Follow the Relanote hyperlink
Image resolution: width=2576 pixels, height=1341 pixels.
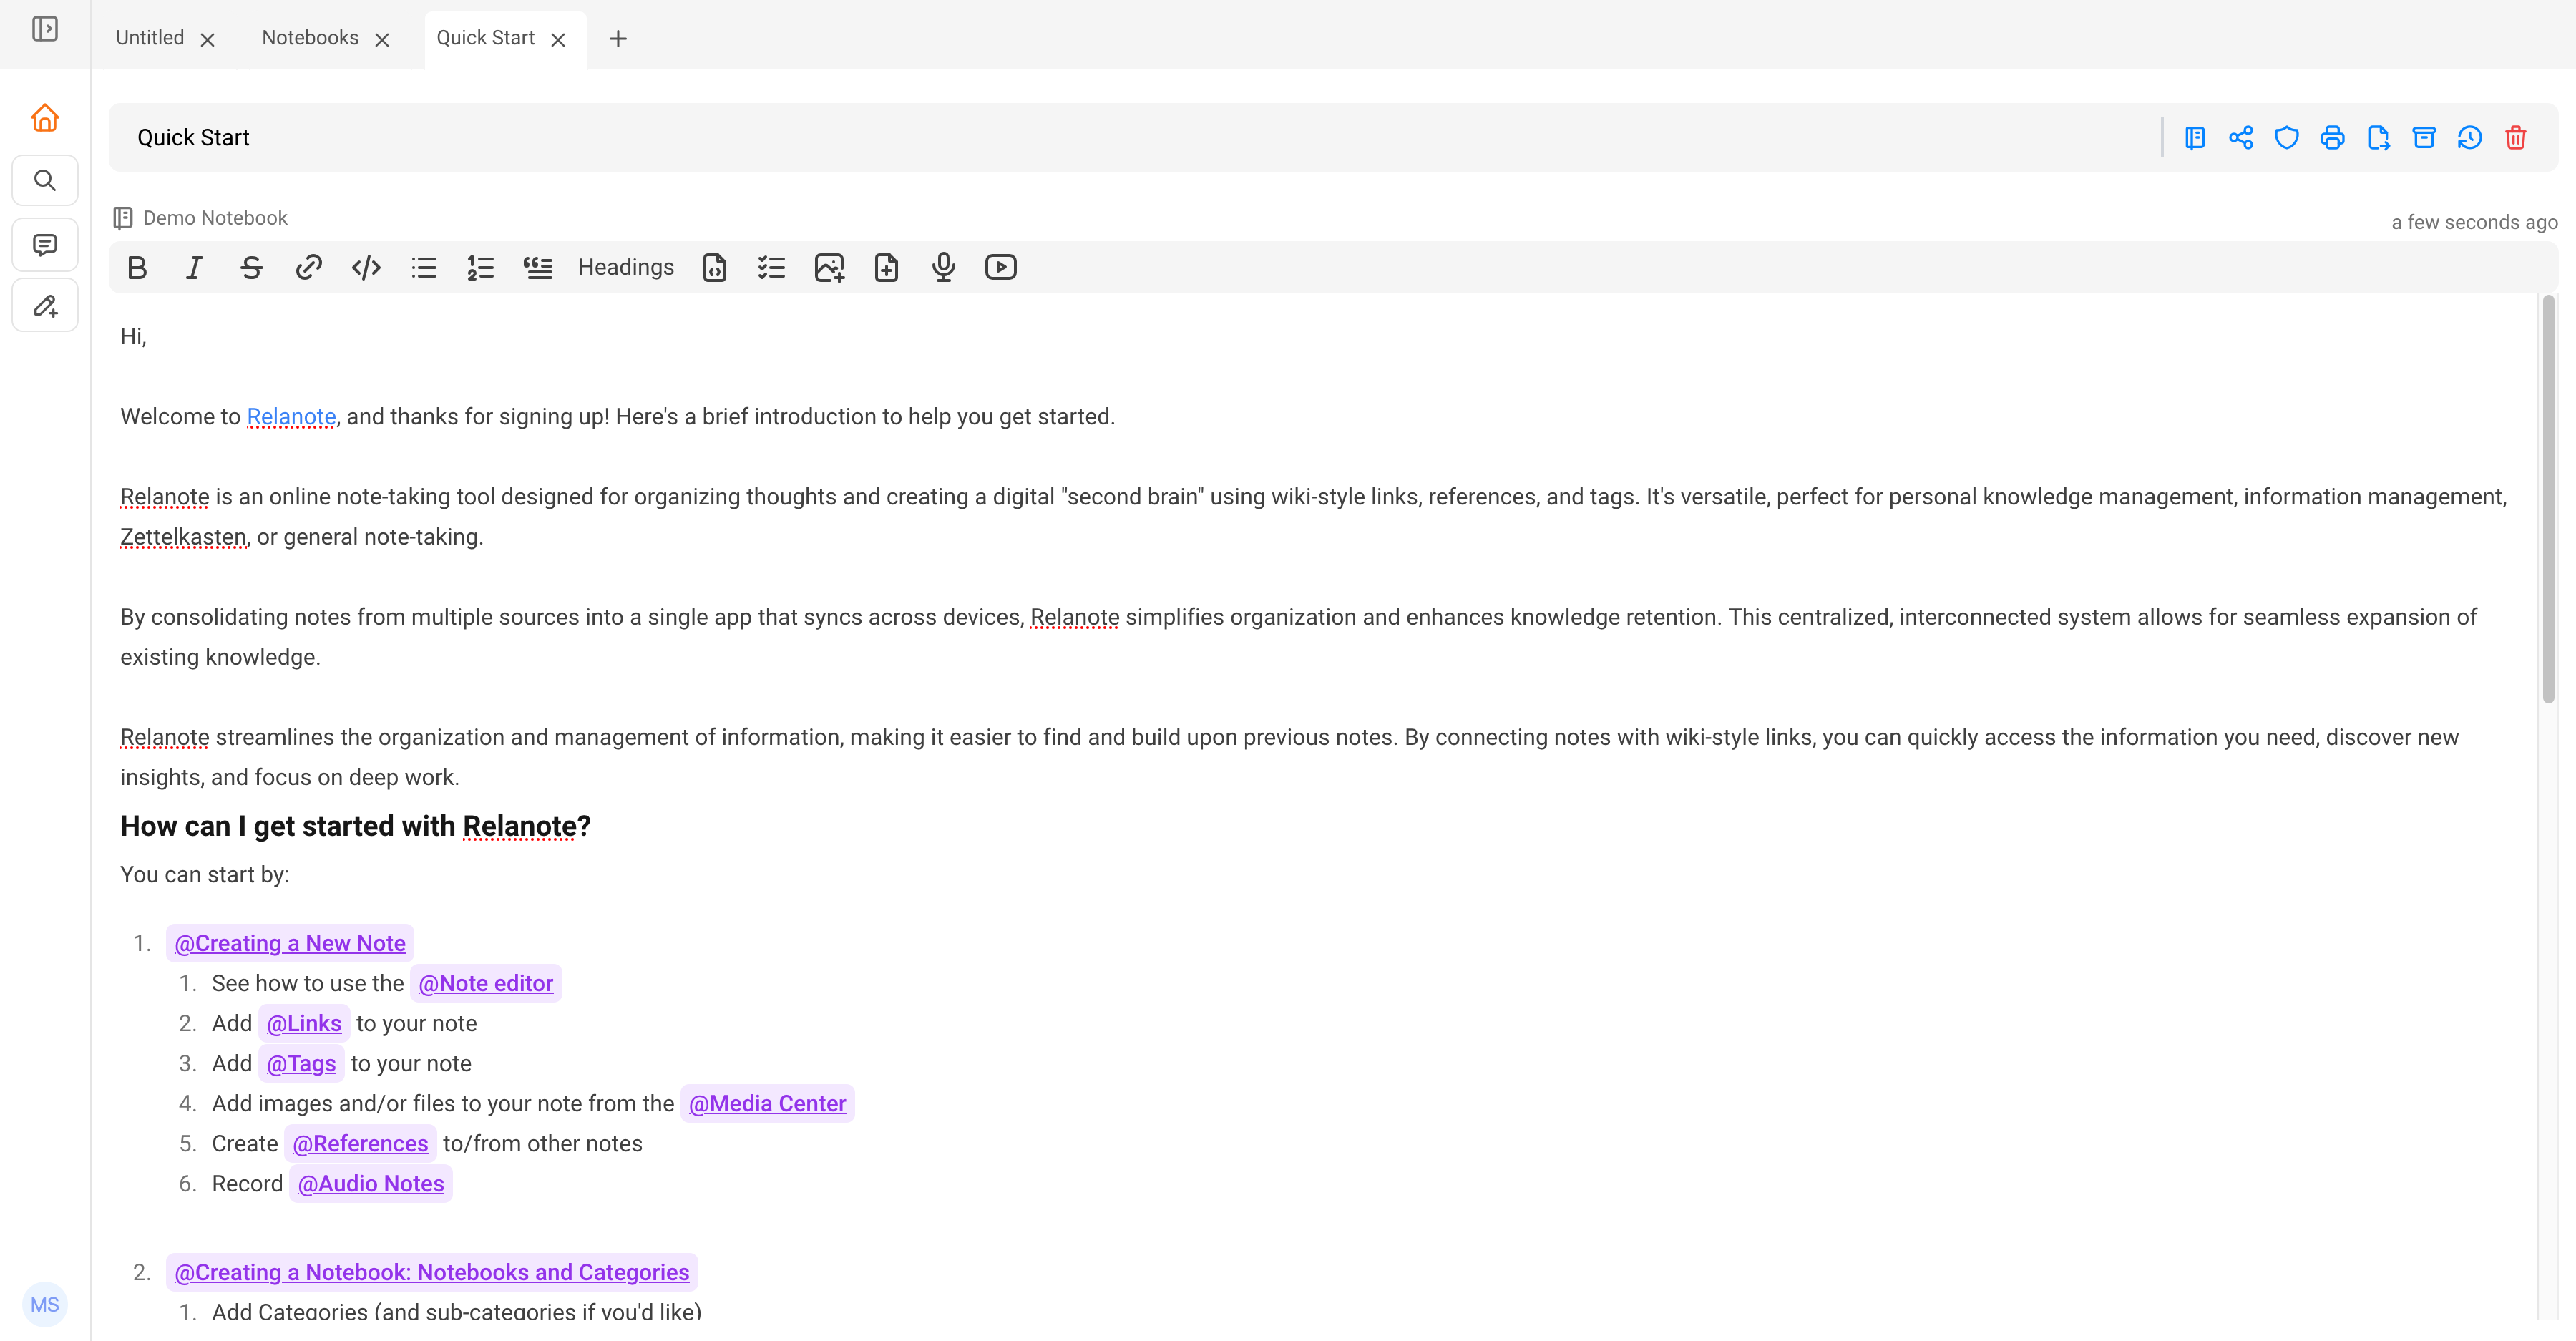point(291,417)
